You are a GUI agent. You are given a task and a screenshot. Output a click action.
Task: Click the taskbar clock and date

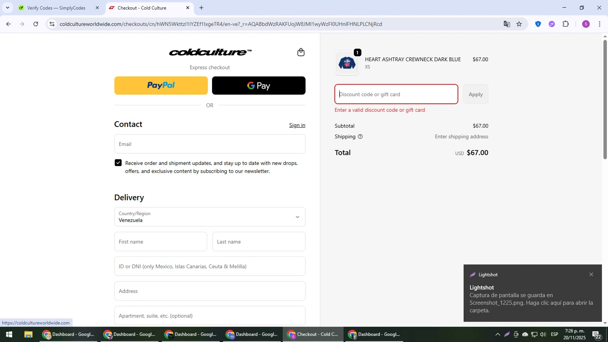click(574, 334)
